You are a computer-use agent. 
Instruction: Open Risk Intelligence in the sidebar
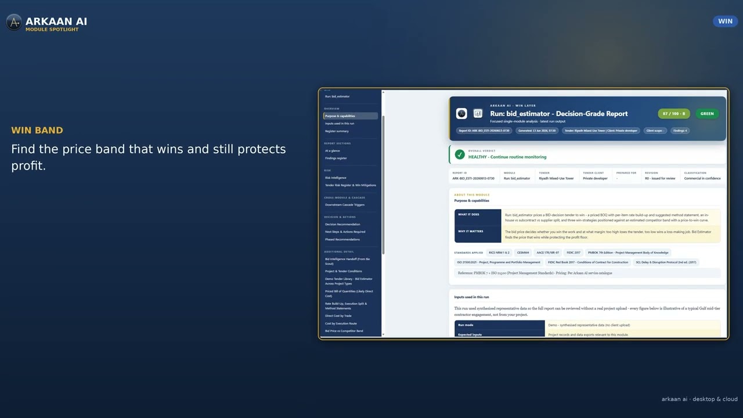click(336, 178)
